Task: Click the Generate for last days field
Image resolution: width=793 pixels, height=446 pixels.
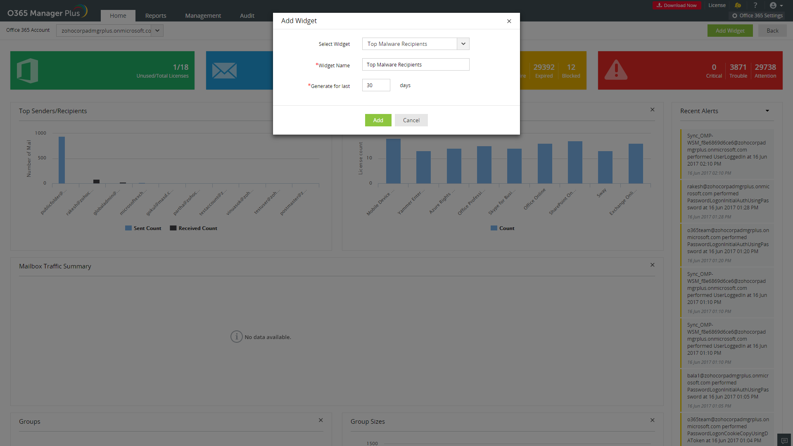Action: [x=376, y=85]
